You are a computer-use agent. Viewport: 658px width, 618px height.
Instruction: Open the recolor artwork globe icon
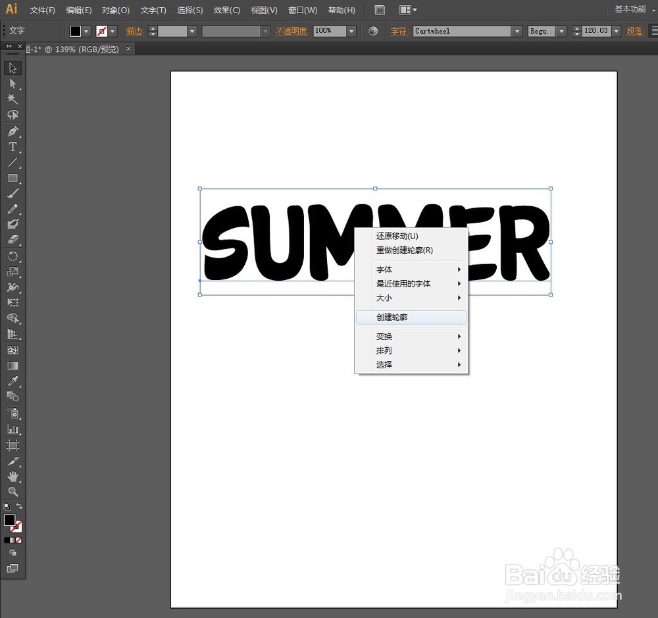pos(373,31)
